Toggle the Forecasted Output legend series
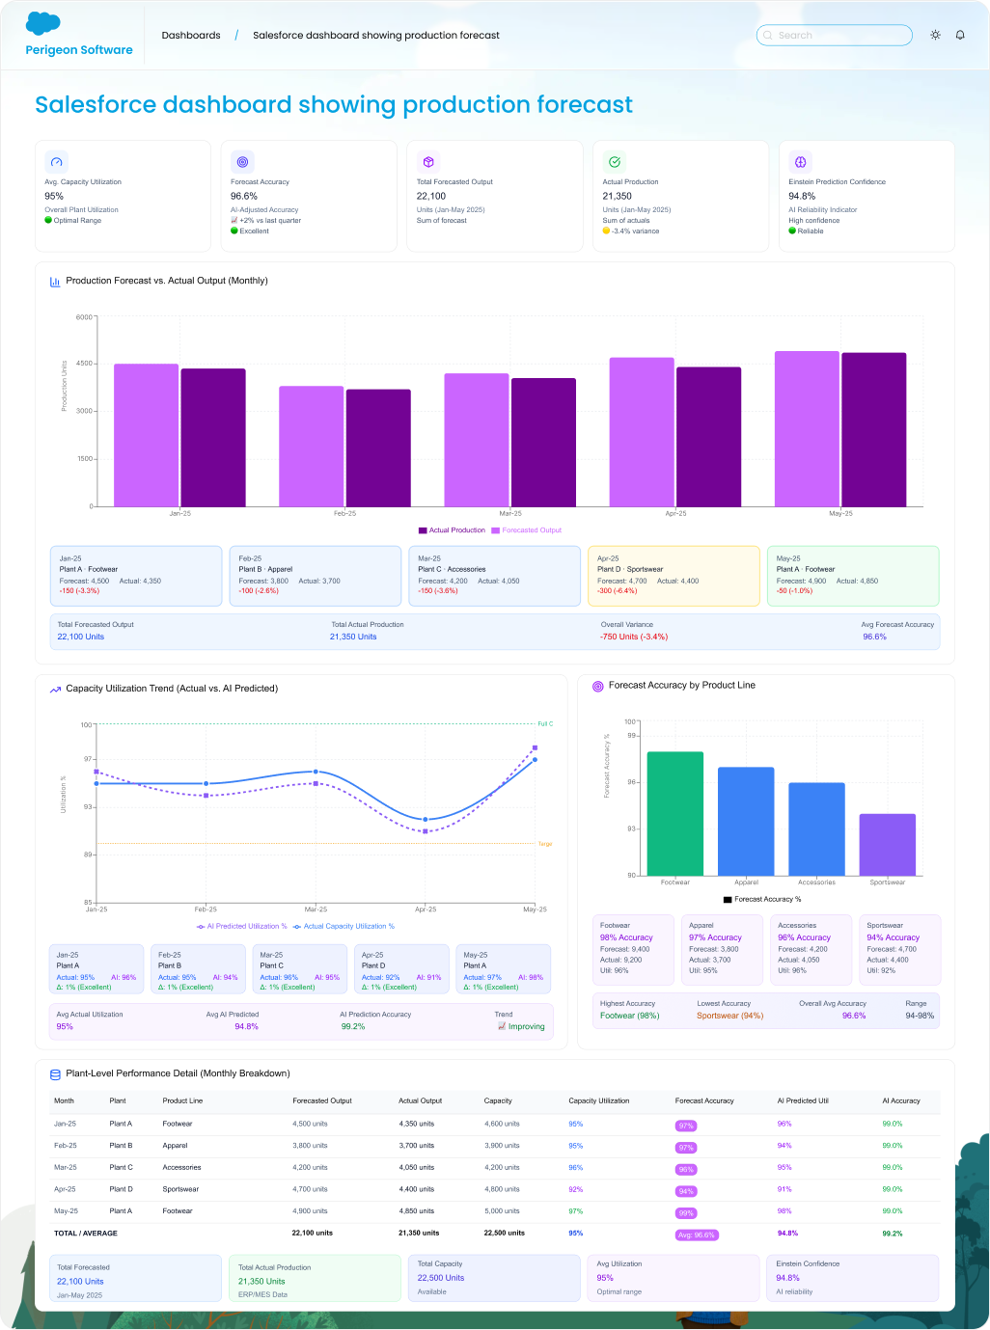 coord(527,530)
